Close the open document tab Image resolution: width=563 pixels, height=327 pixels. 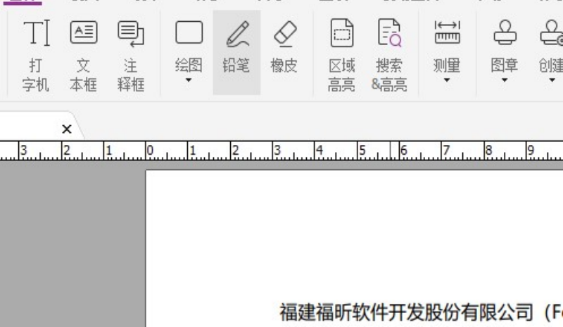67,129
